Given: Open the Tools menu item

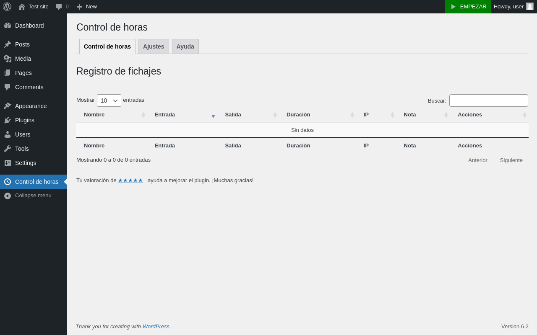Looking at the screenshot, I should pyautogui.click(x=34, y=149).
